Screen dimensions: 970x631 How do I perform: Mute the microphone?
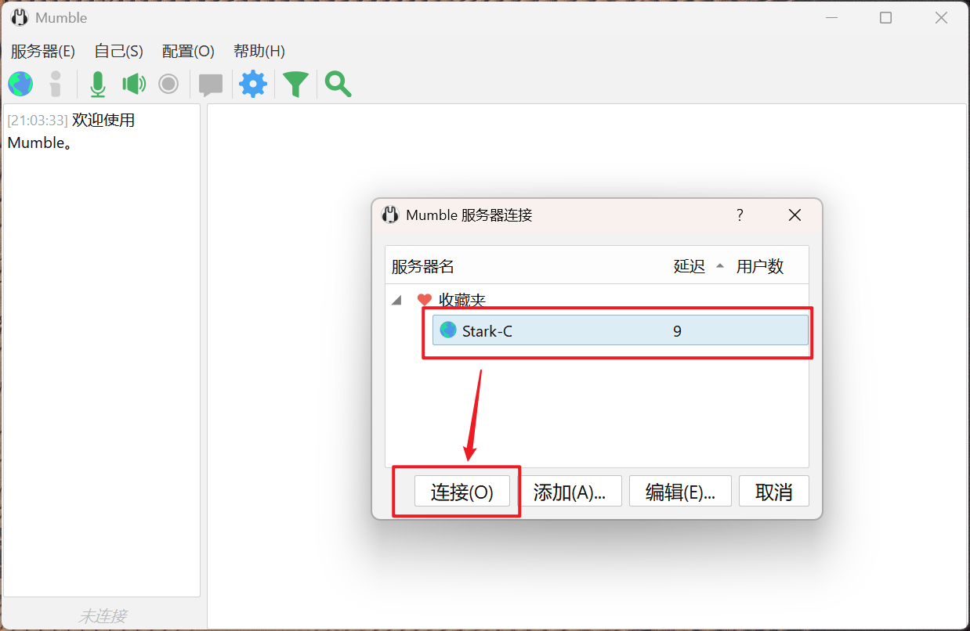click(98, 84)
